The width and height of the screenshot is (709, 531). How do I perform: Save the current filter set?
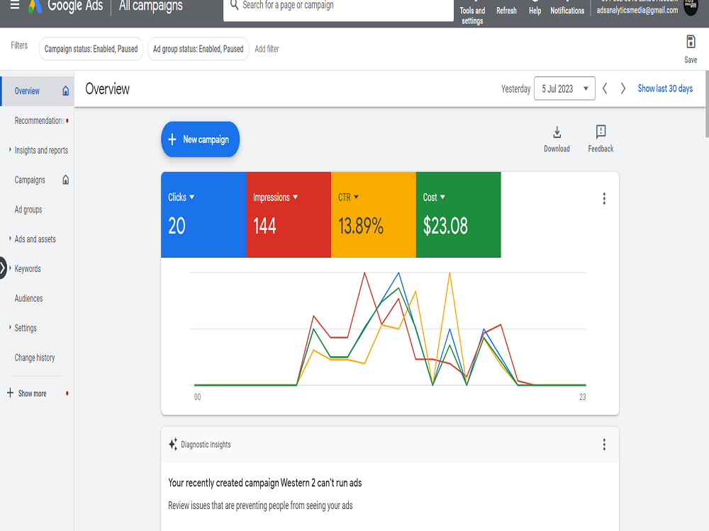click(691, 49)
